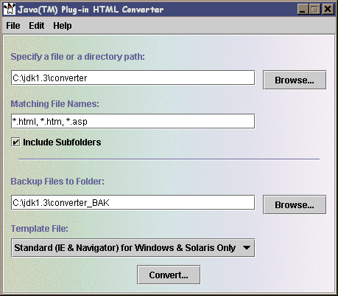338x296 pixels.
Task: Open the Standard (IE & Navigator) template combo box
Action: click(133, 248)
